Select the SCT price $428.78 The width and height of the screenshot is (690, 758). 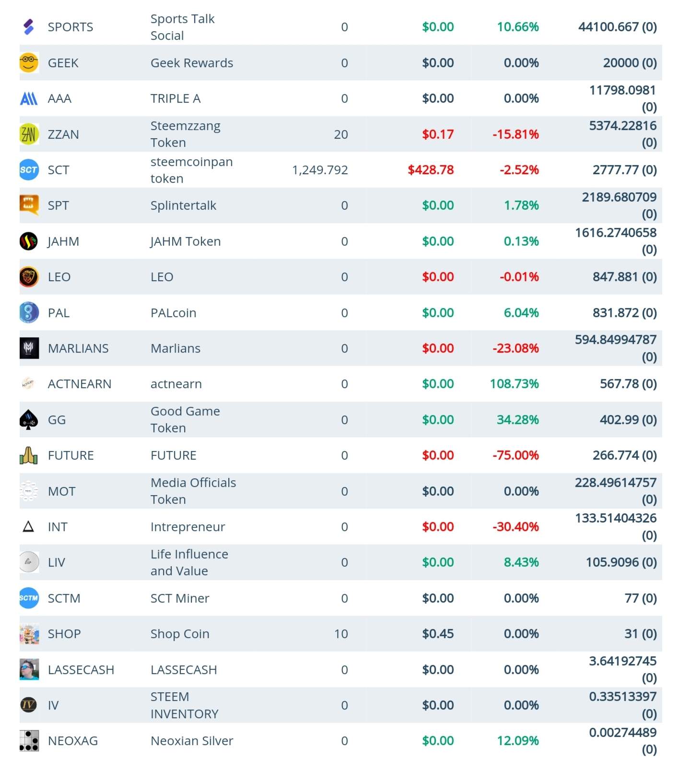point(431,170)
